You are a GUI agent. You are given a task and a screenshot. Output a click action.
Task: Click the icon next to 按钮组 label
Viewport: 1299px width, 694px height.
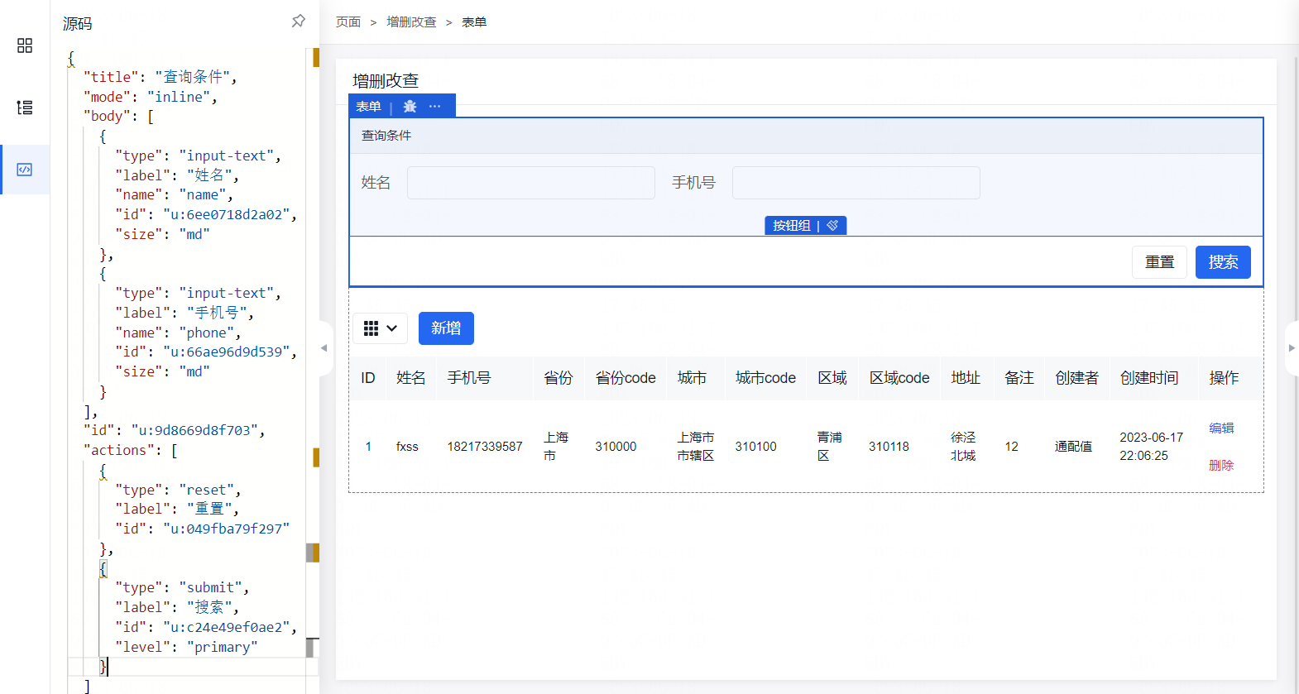(x=832, y=225)
